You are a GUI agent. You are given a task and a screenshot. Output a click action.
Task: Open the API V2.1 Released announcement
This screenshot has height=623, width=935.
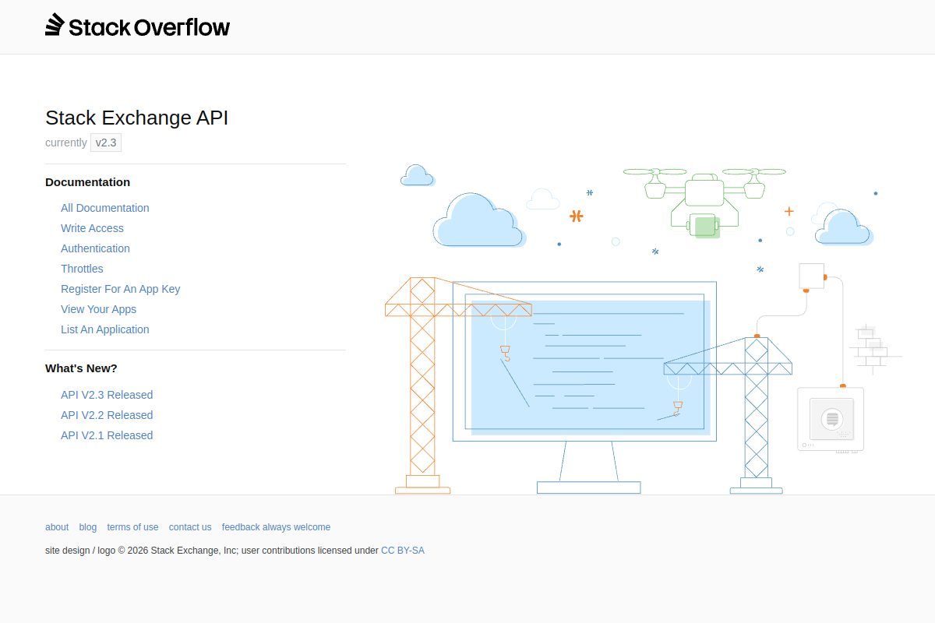[x=107, y=435]
